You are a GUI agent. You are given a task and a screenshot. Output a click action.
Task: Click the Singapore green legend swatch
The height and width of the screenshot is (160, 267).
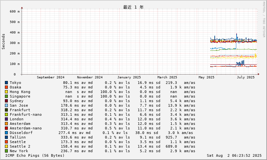pos(6,97)
